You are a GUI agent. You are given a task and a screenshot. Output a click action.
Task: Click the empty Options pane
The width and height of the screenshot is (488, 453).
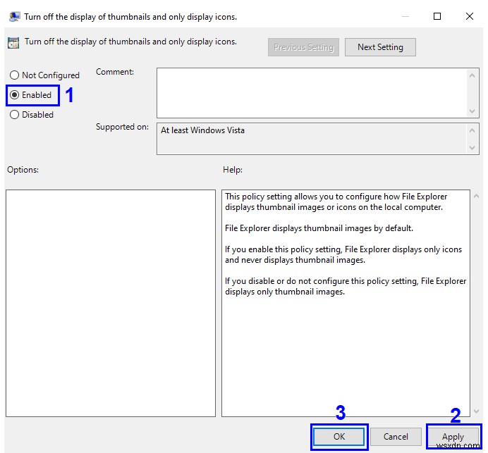[111, 303]
